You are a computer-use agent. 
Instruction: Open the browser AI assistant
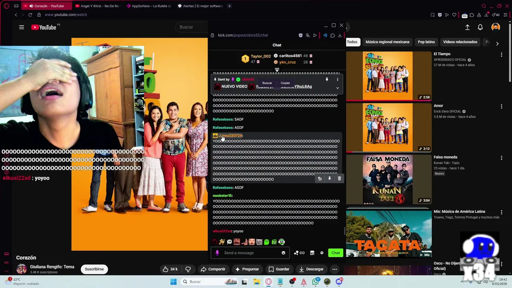click(x=496, y=15)
